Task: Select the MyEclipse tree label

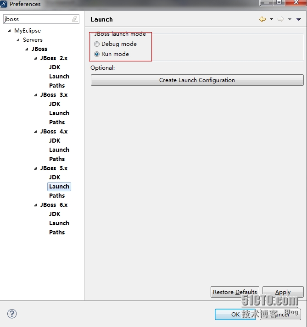Action: pyautogui.click(x=28, y=31)
